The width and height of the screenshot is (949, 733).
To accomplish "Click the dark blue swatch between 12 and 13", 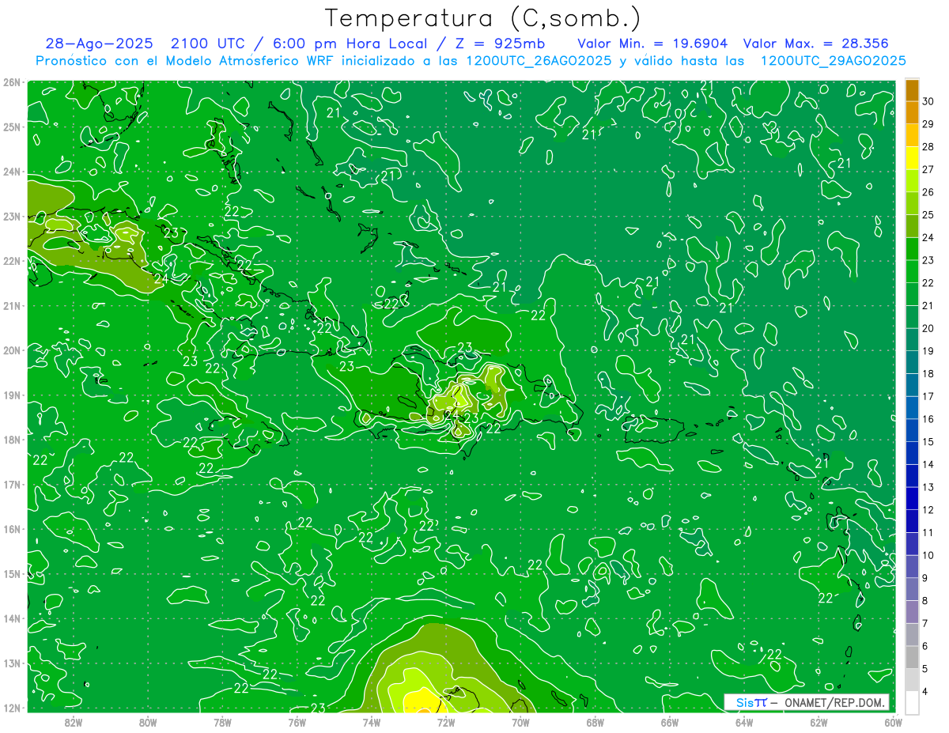I will pyautogui.click(x=912, y=498).
